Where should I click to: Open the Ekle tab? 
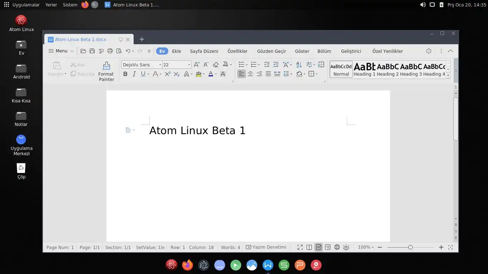176,51
